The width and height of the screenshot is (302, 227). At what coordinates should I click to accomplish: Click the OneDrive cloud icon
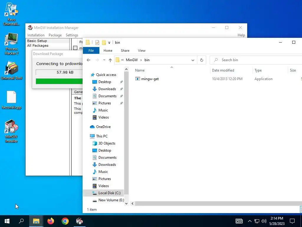coord(92,127)
